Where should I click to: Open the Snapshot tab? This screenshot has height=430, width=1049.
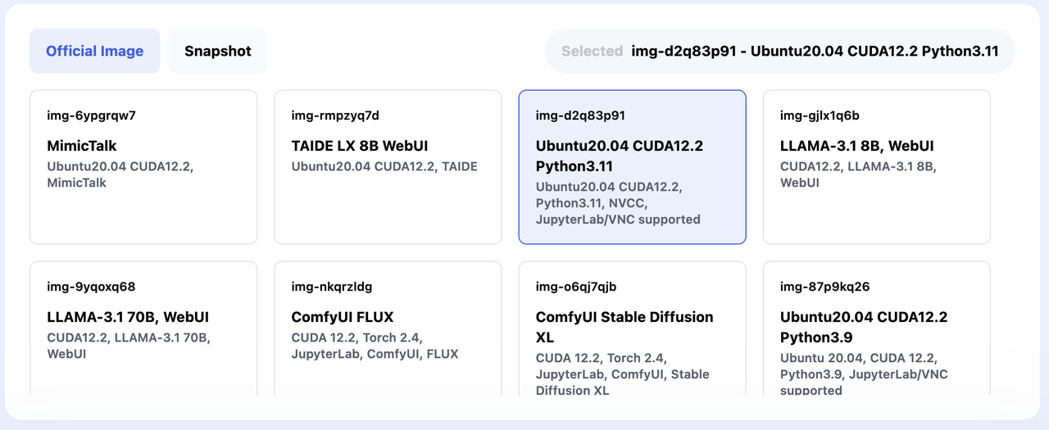[x=218, y=51]
